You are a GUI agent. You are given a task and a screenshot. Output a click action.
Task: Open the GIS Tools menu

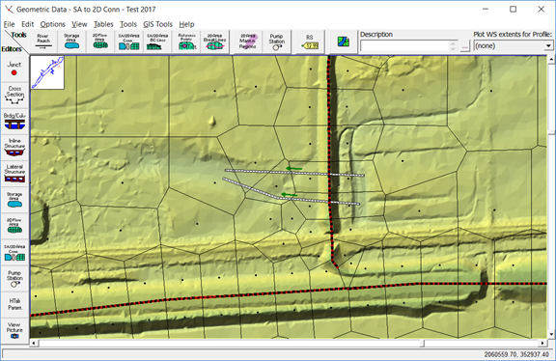click(x=157, y=24)
